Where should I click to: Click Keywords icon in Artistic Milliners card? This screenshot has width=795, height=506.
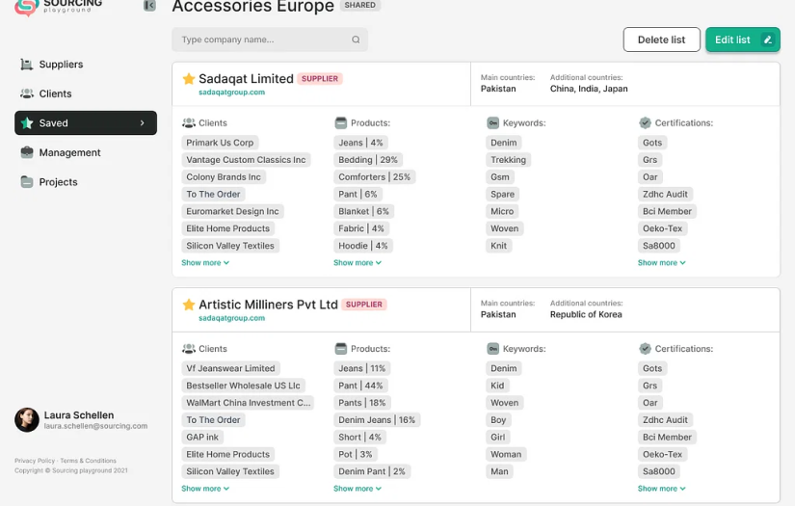click(492, 348)
